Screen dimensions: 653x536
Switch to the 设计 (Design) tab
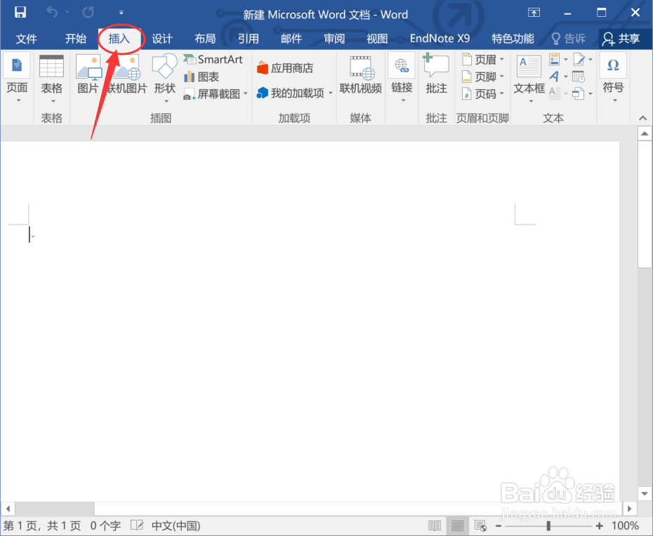[162, 39]
